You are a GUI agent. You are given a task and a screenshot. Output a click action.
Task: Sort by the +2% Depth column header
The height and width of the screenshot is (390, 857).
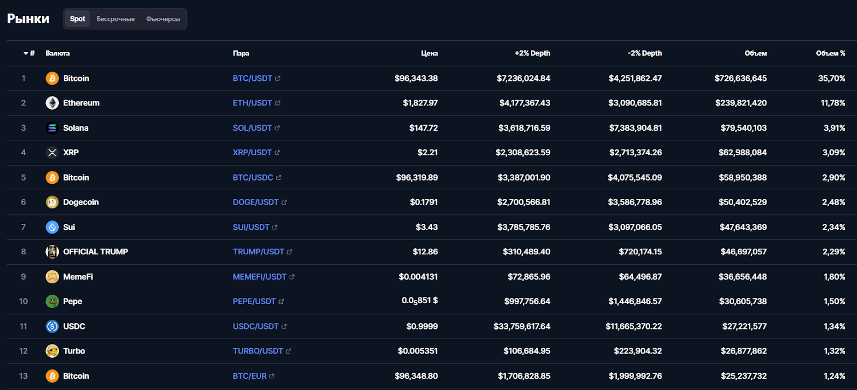(x=532, y=54)
